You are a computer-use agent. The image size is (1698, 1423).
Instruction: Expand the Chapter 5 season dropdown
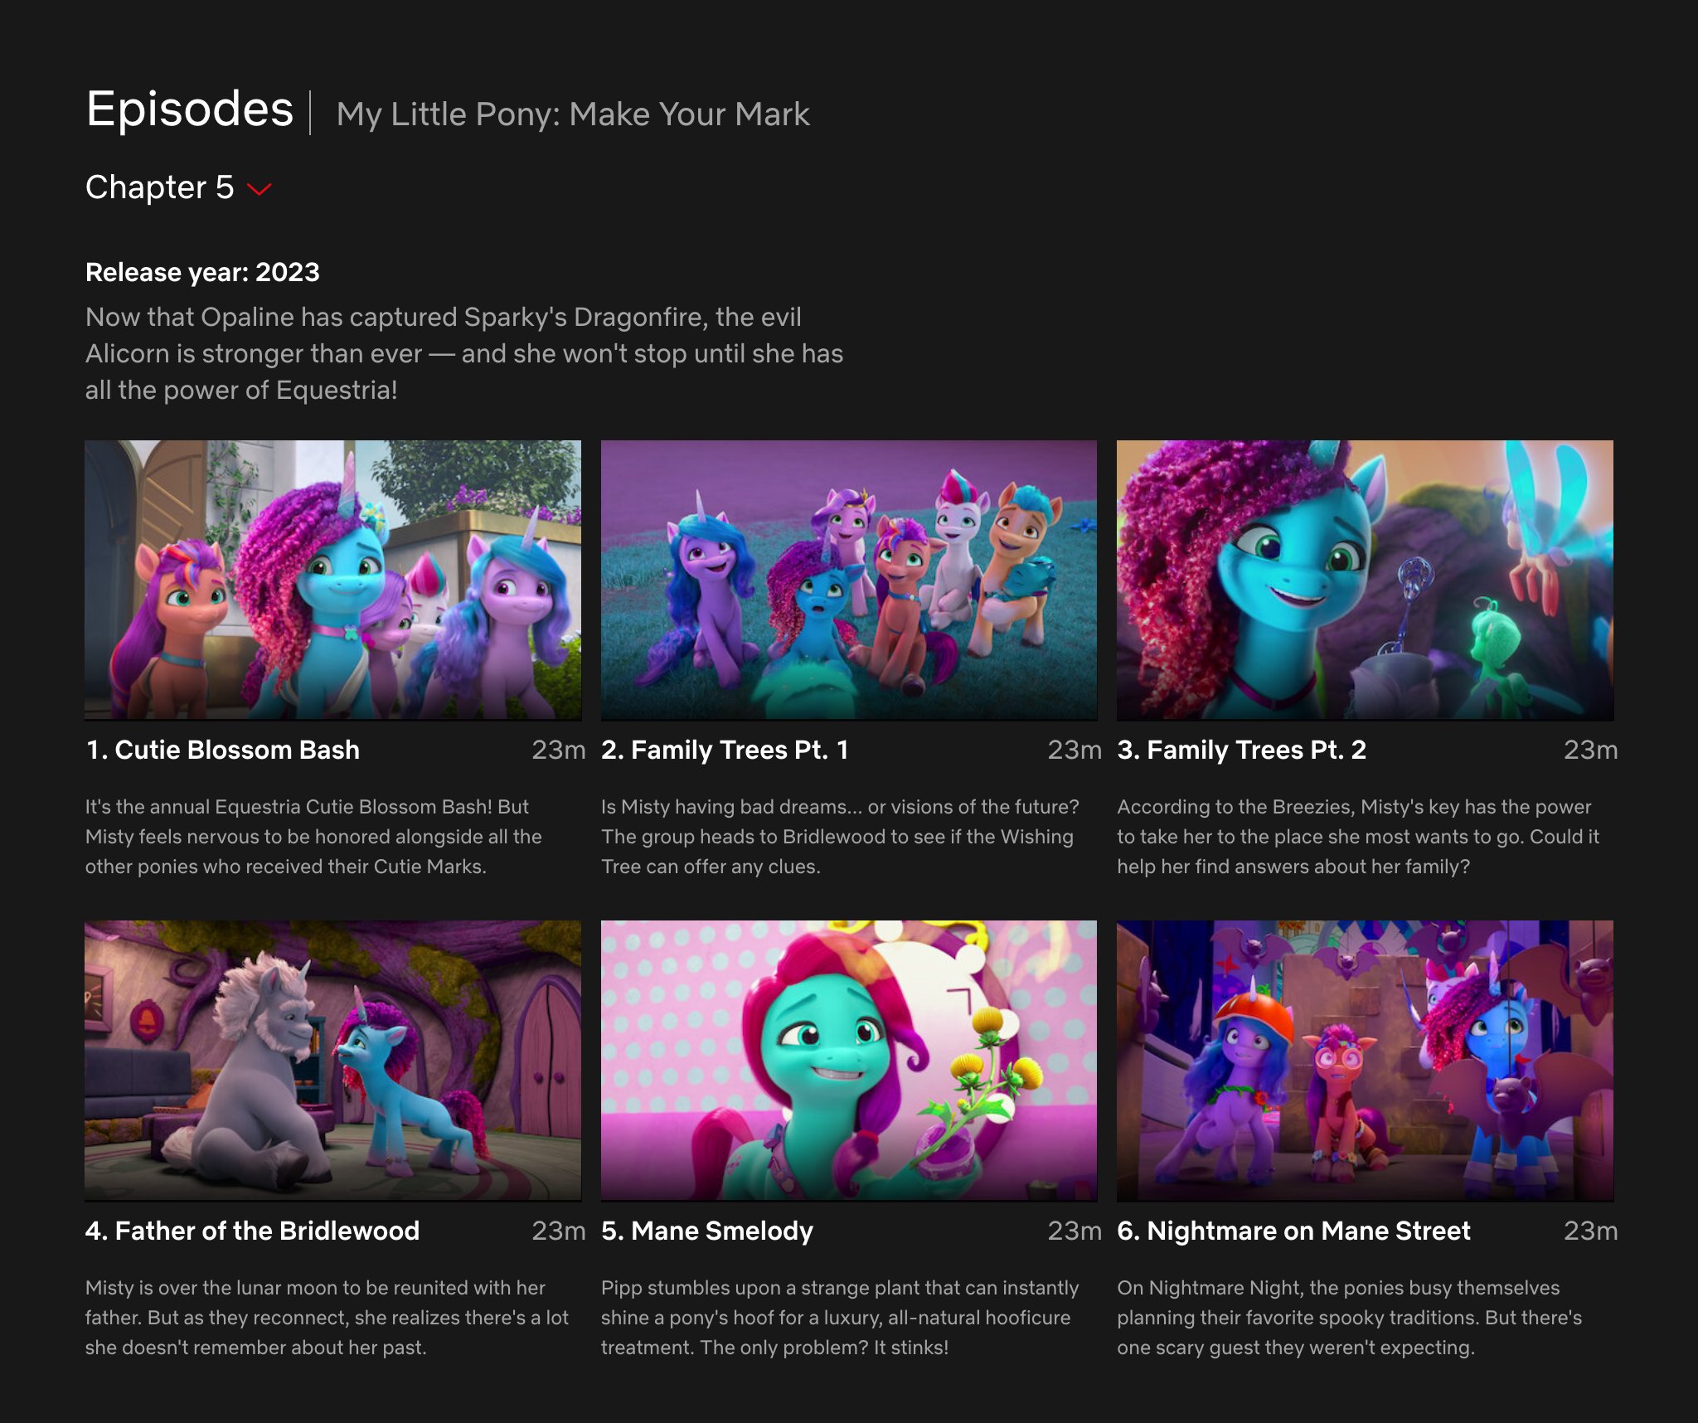(160, 187)
